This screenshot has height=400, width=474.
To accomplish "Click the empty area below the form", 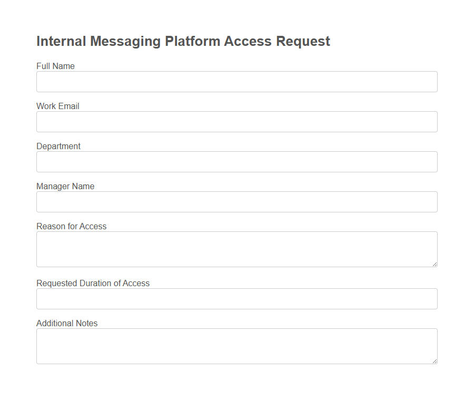I will [236, 385].
